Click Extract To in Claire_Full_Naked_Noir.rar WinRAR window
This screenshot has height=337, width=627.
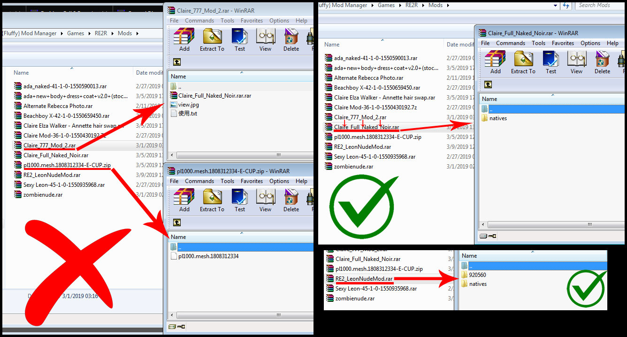[523, 62]
